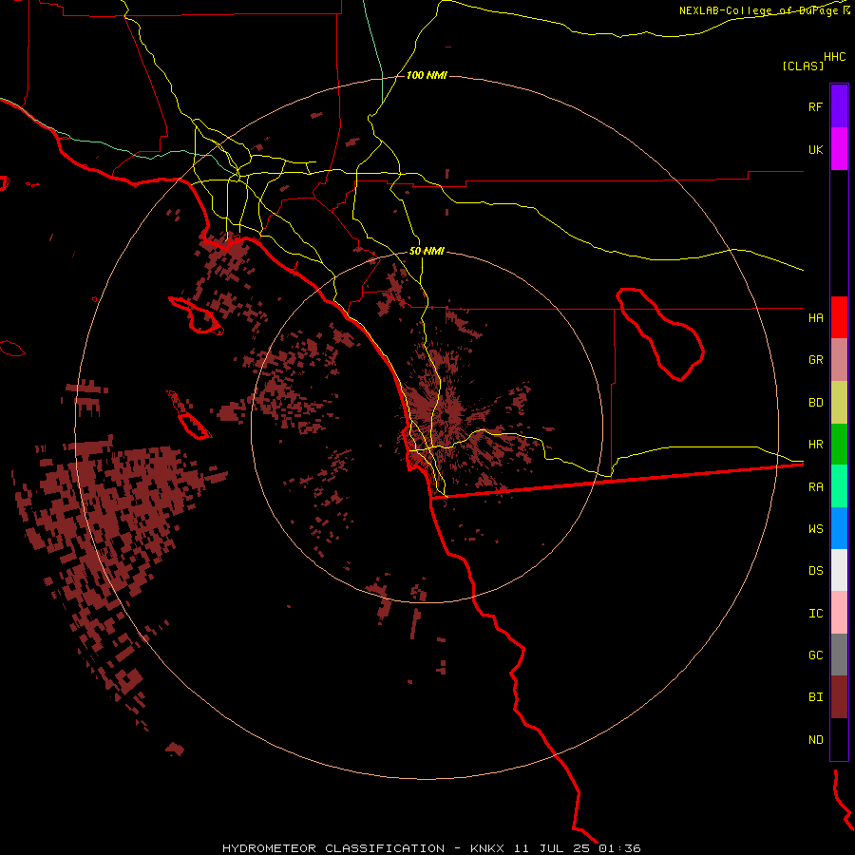Click the '50 NMI' range ring label
Viewport: 855px width, 855px height.
(427, 251)
